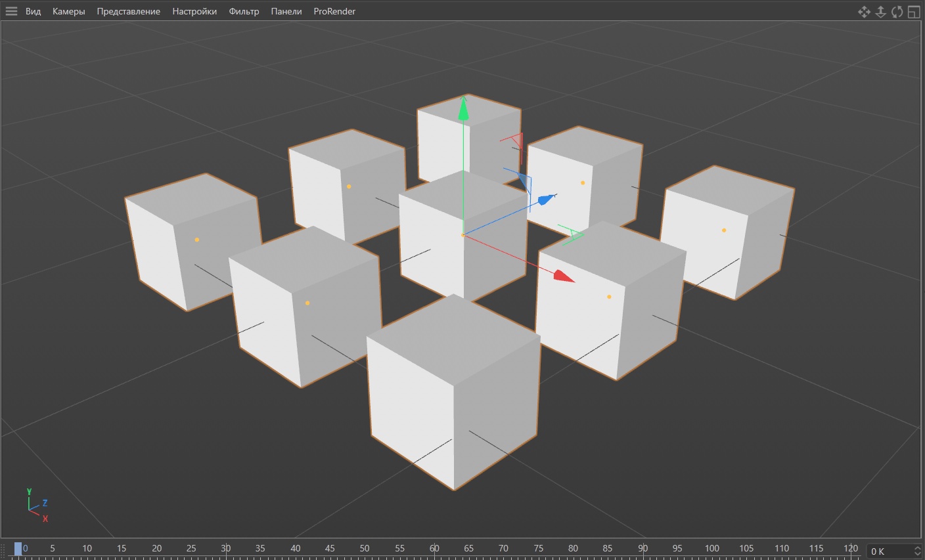The height and width of the screenshot is (560, 925).
Task: Click the viewport pan camera icon
Action: click(864, 12)
